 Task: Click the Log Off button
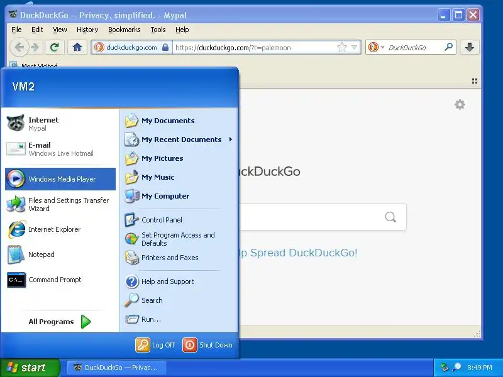click(155, 345)
